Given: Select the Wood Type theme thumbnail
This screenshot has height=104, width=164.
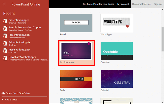Looking at the screenshot, I should [x=117, y=23].
